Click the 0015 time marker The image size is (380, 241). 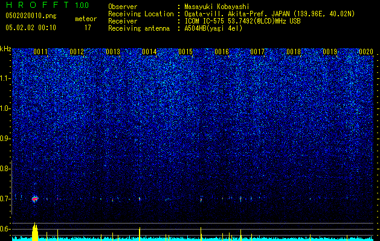pyautogui.click(x=185, y=52)
